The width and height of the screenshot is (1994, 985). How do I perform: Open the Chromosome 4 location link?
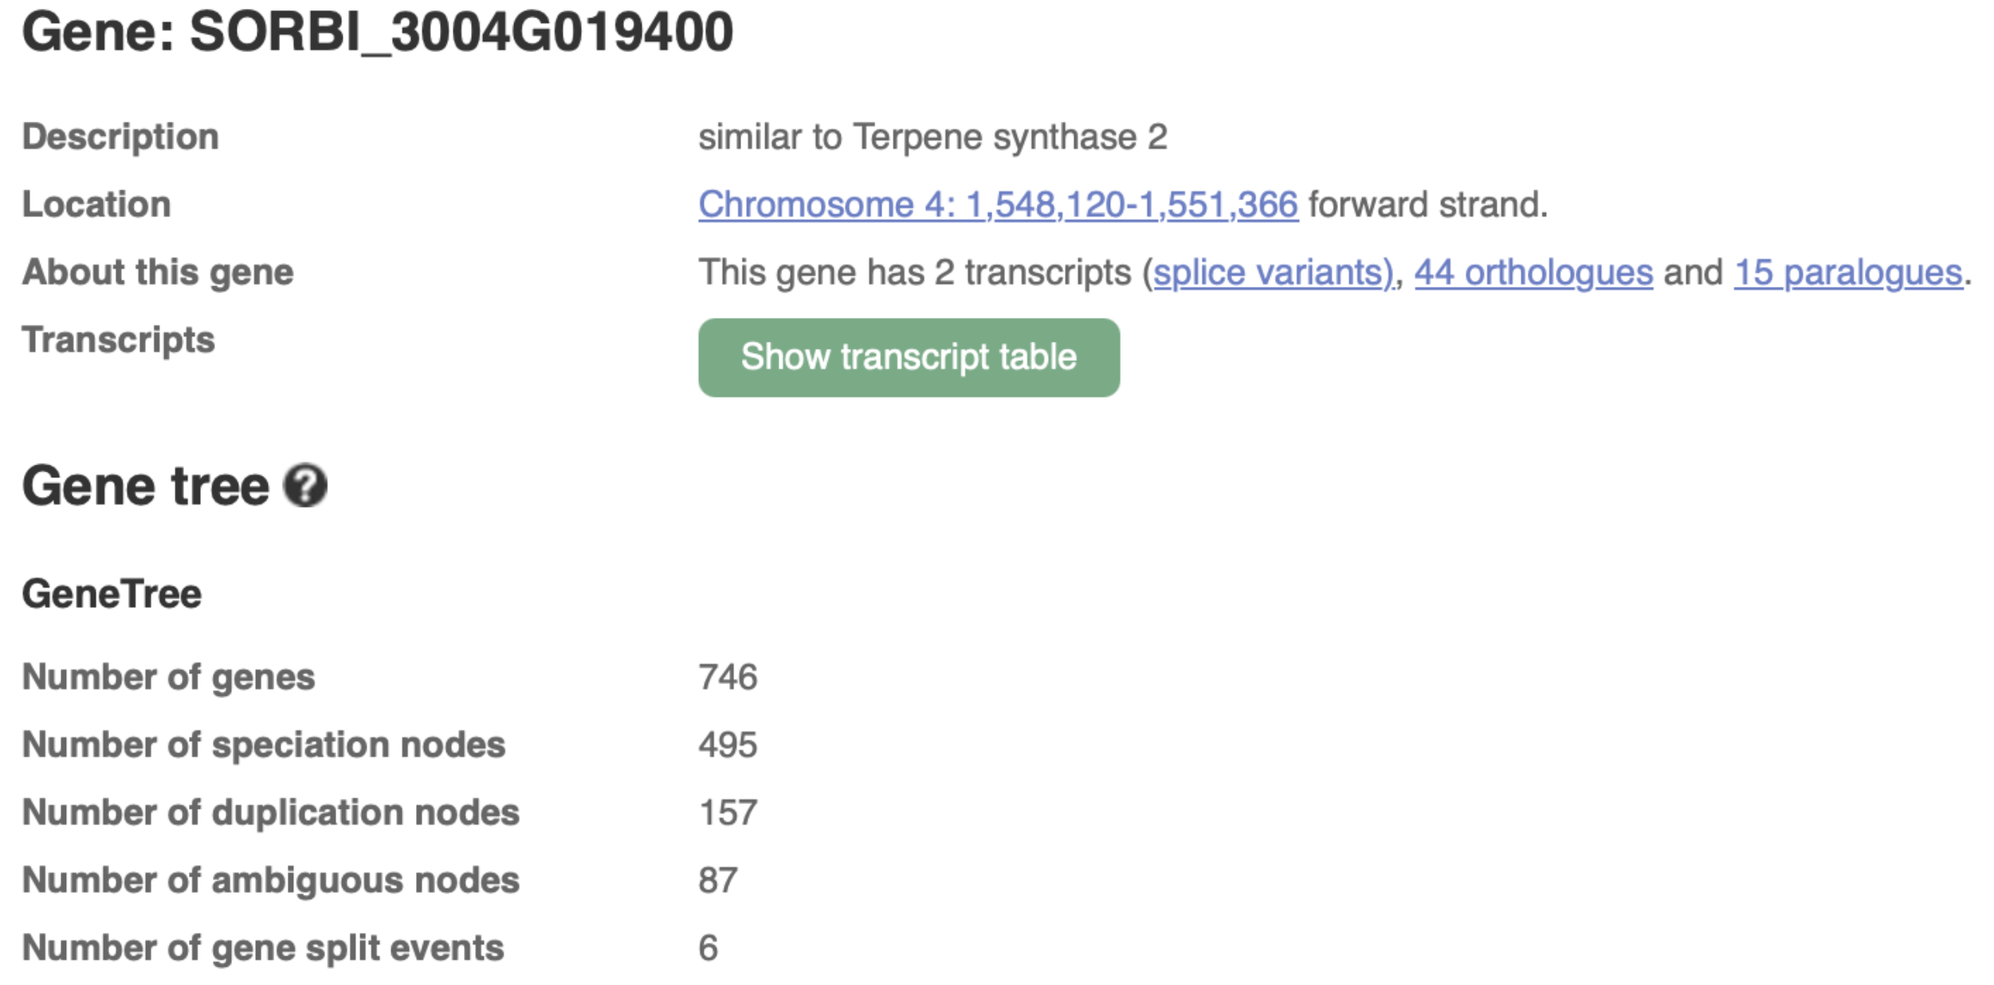tap(998, 205)
